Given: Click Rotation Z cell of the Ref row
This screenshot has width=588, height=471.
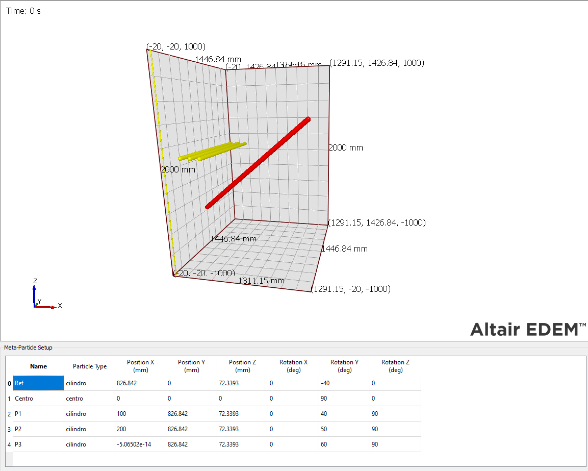Looking at the screenshot, I should pyautogui.click(x=396, y=383).
